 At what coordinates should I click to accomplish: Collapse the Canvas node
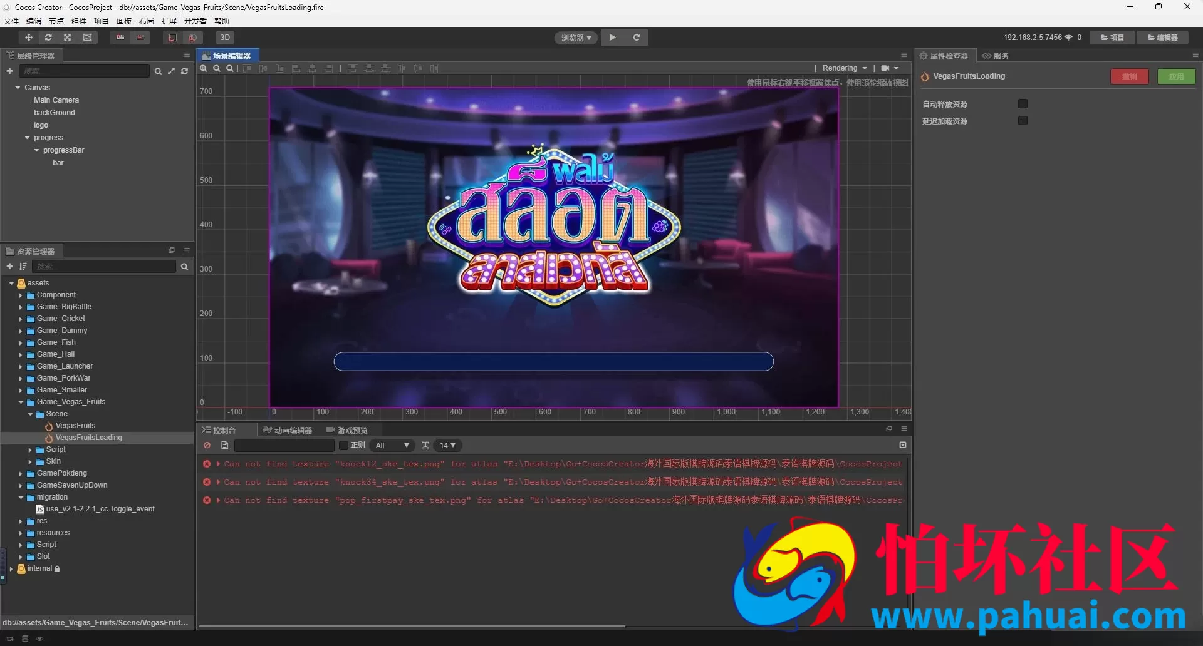point(18,88)
